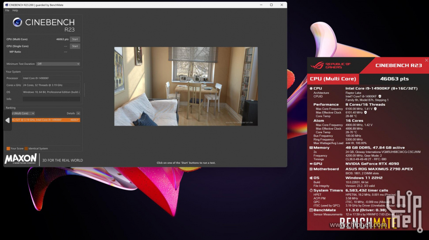Click the Cinebench sphere logo icon
Viewport: 429px width, 240px height.
(x=18, y=22)
